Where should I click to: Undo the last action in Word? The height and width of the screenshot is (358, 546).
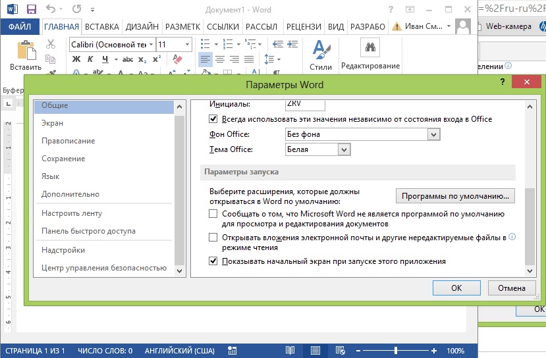coord(51,9)
